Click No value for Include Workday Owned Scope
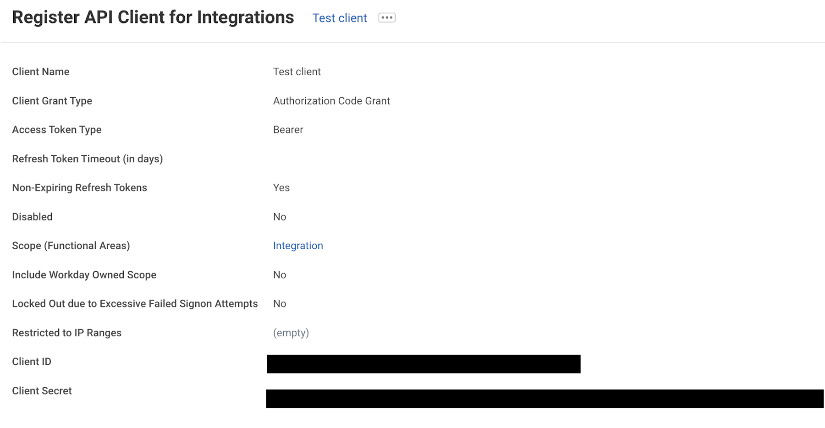 (x=279, y=275)
